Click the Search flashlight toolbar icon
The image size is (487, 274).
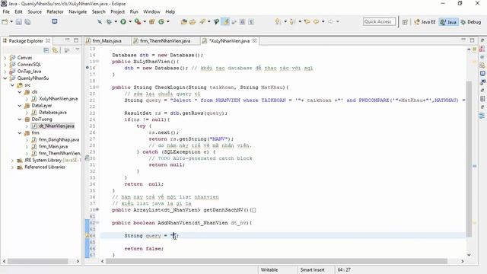[x=202, y=22]
